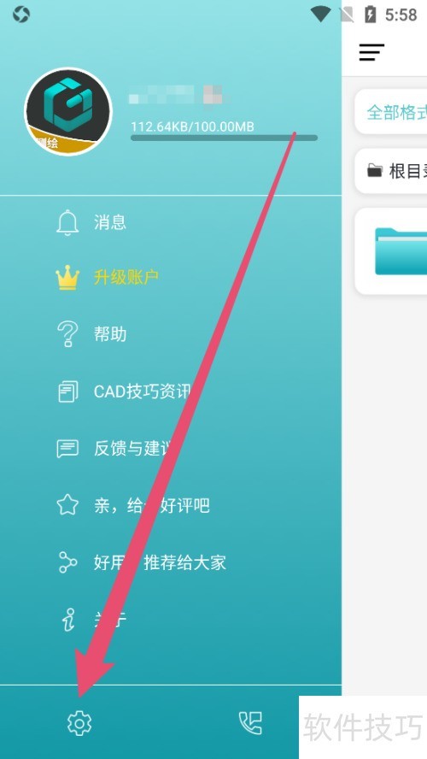This screenshot has height=759, width=427.
Task: Open the 根目录 folder path selector
Action: (391, 171)
